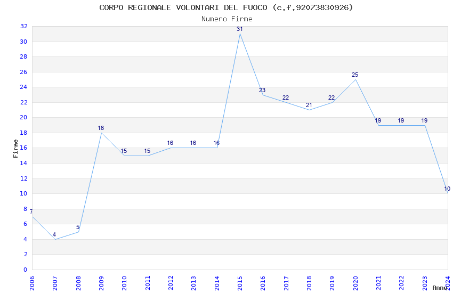Click the x-axis year label 2011
This screenshot has width=453, height=293.
(148, 283)
